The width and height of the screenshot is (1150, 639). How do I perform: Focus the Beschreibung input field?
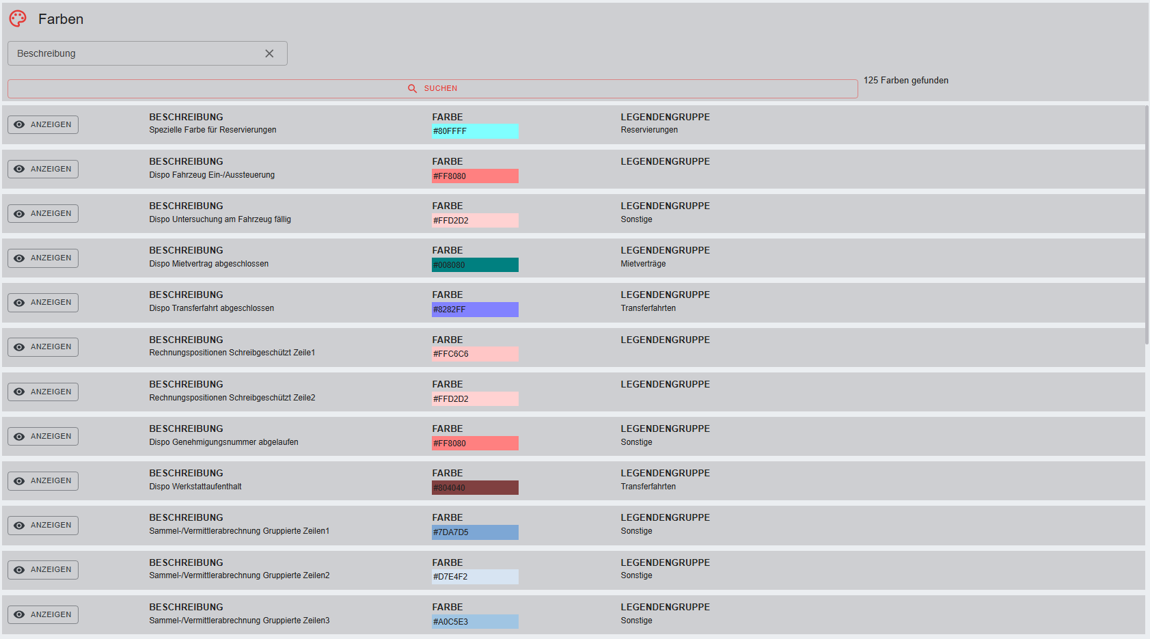(x=137, y=53)
